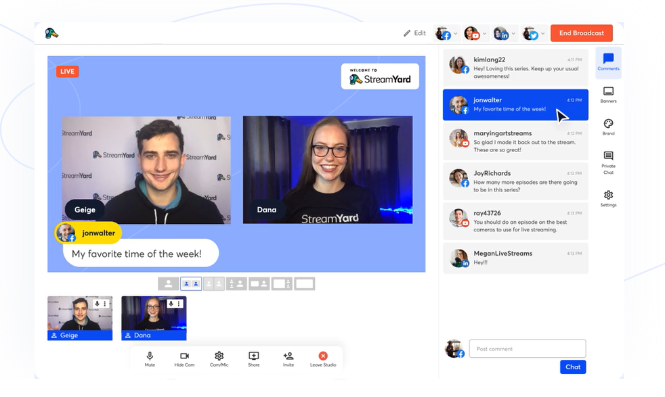The image size is (665, 397).
Task: Open the Facebook destination dropdown
Action: coord(446,33)
